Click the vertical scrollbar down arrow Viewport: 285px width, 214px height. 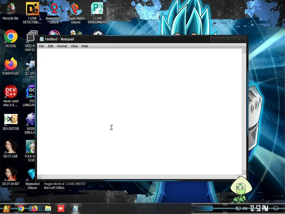coord(244,172)
